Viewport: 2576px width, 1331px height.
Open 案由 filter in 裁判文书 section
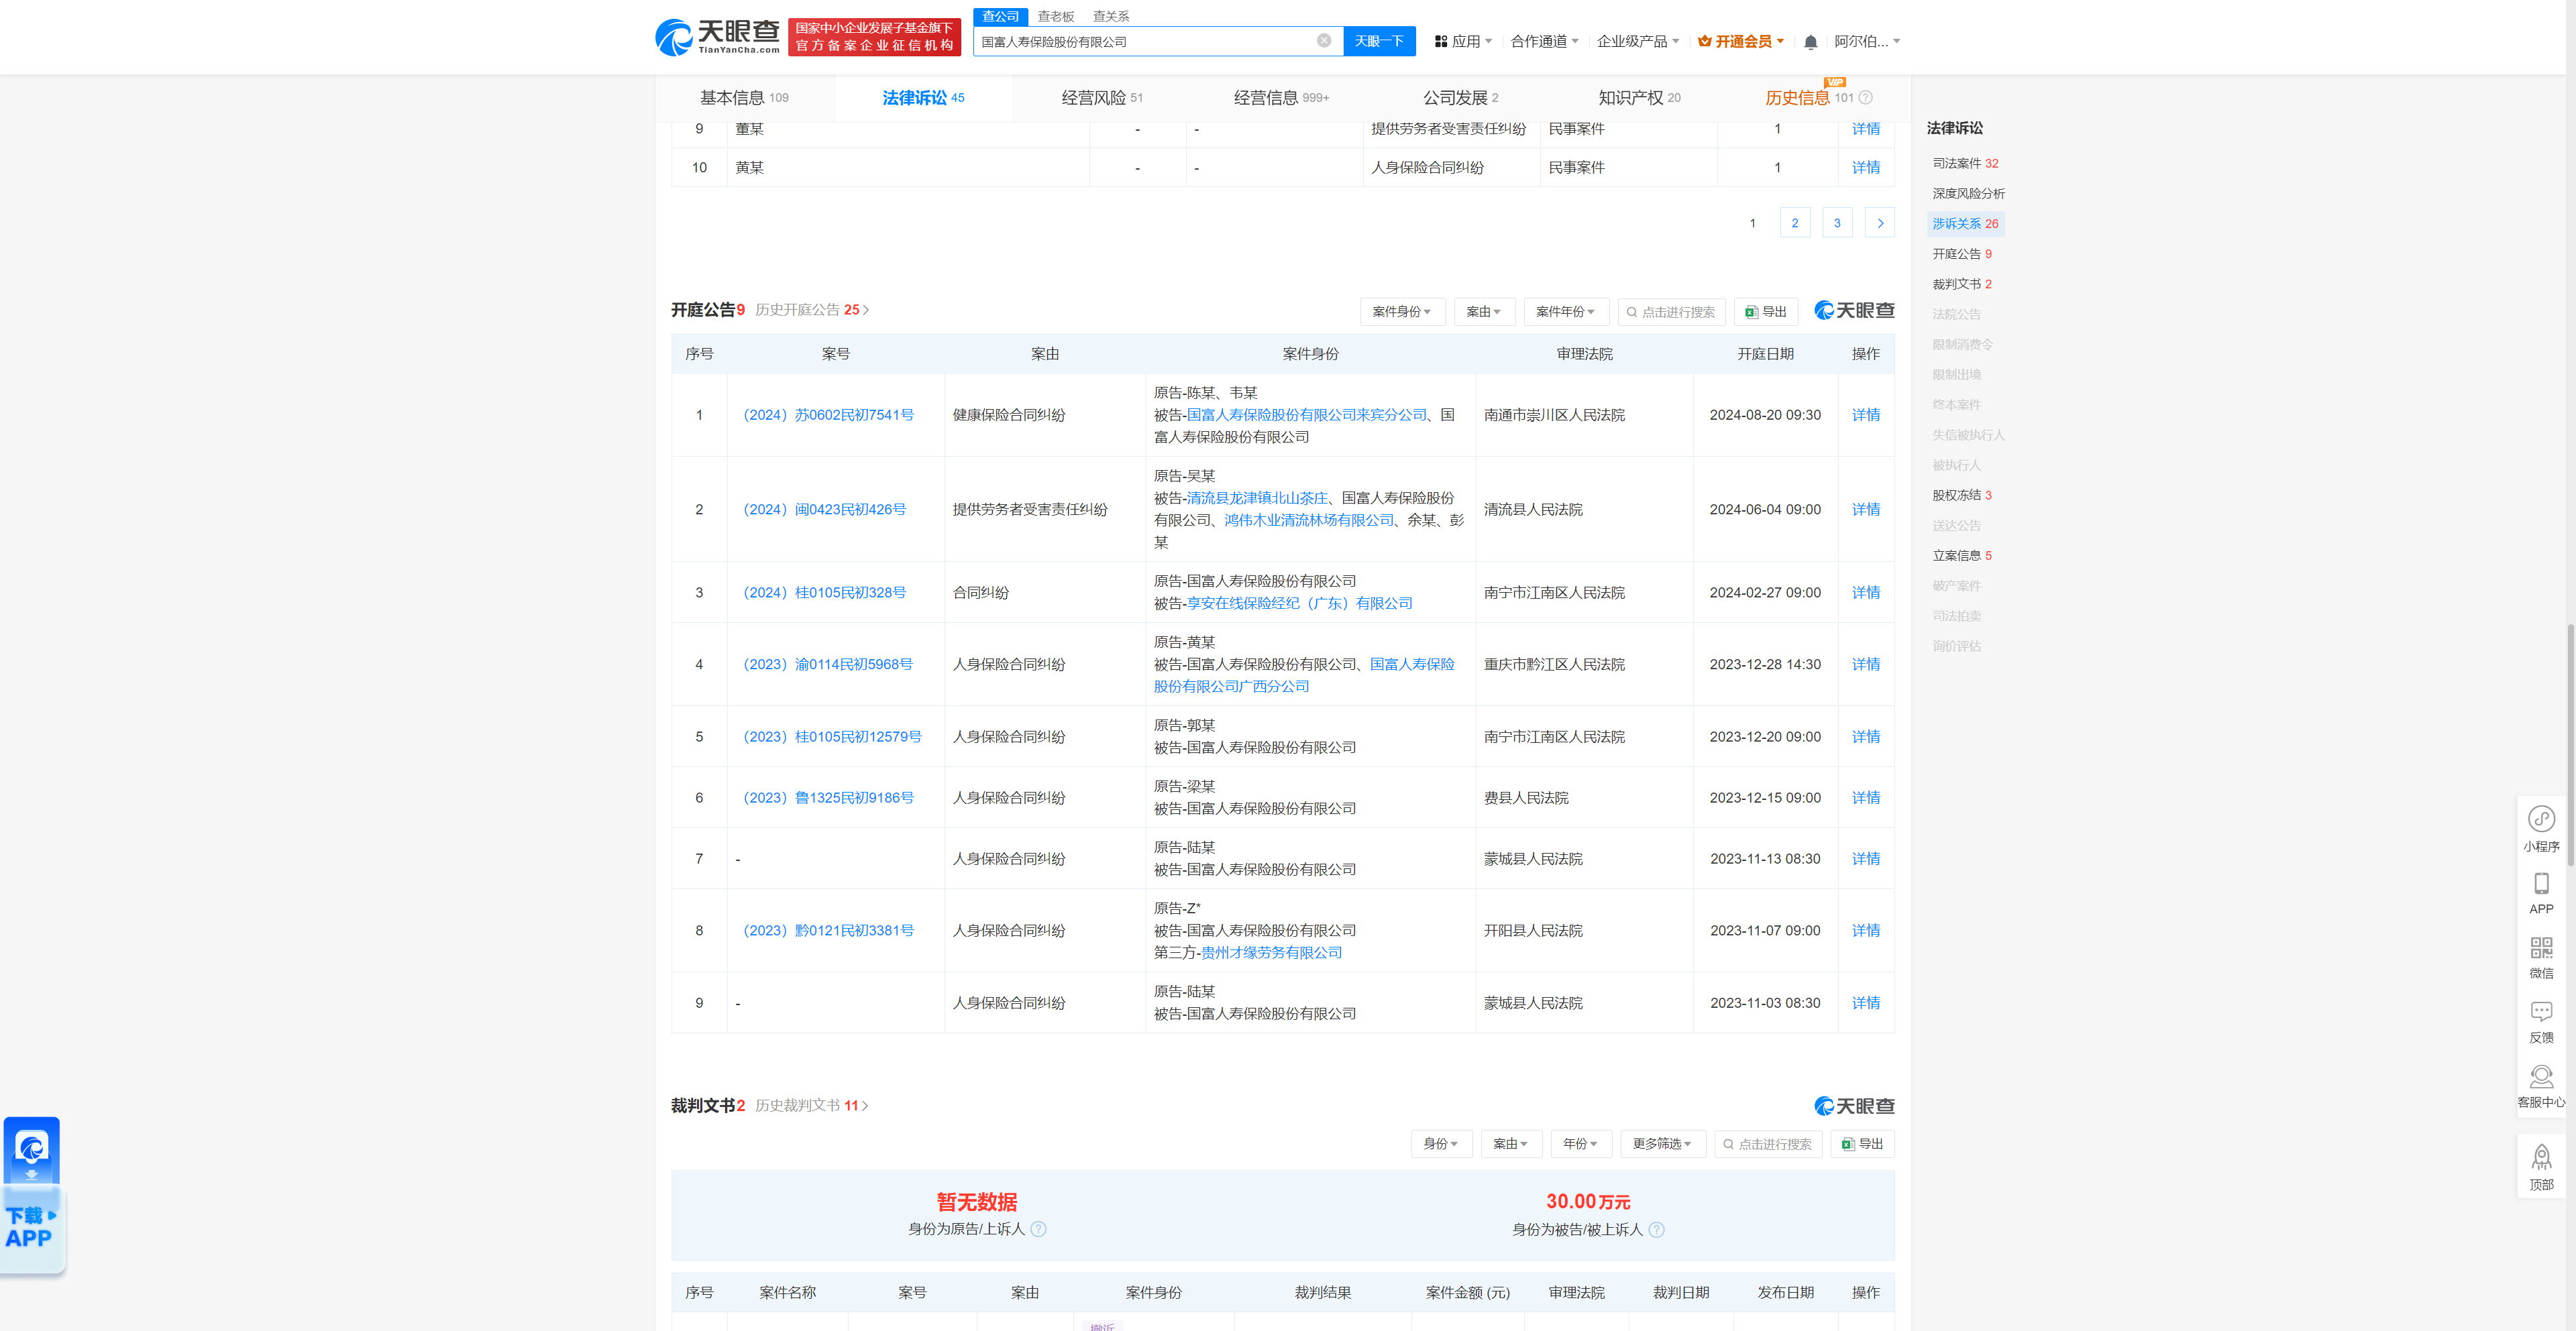click(x=1511, y=1143)
